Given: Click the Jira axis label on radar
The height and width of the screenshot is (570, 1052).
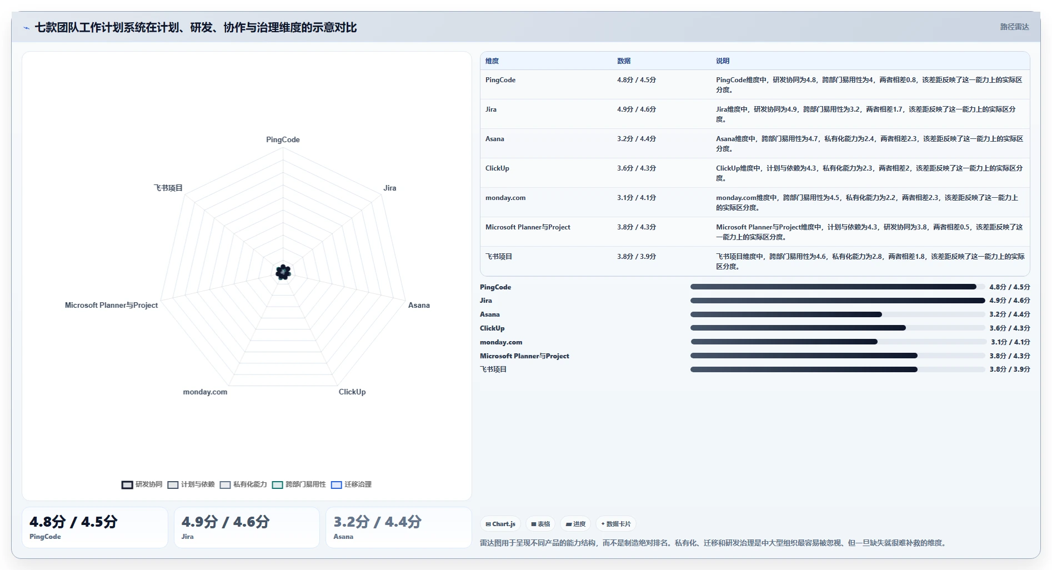Looking at the screenshot, I should tap(390, 188).
